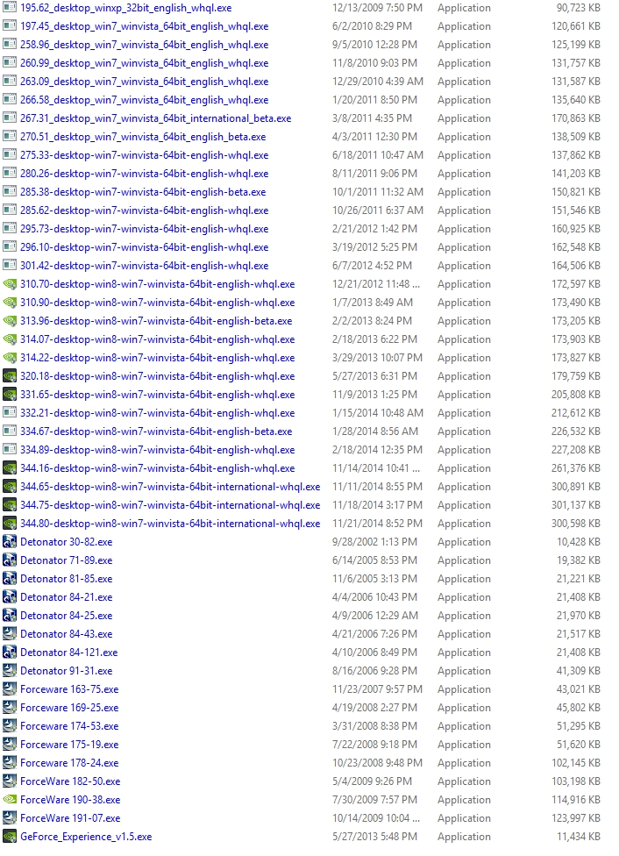This screenshot has width=619, height=856.
Task: Click the icon of 195.62_desktop_winxp_32bit_english_whql.exe
Action: click(10, 8)
